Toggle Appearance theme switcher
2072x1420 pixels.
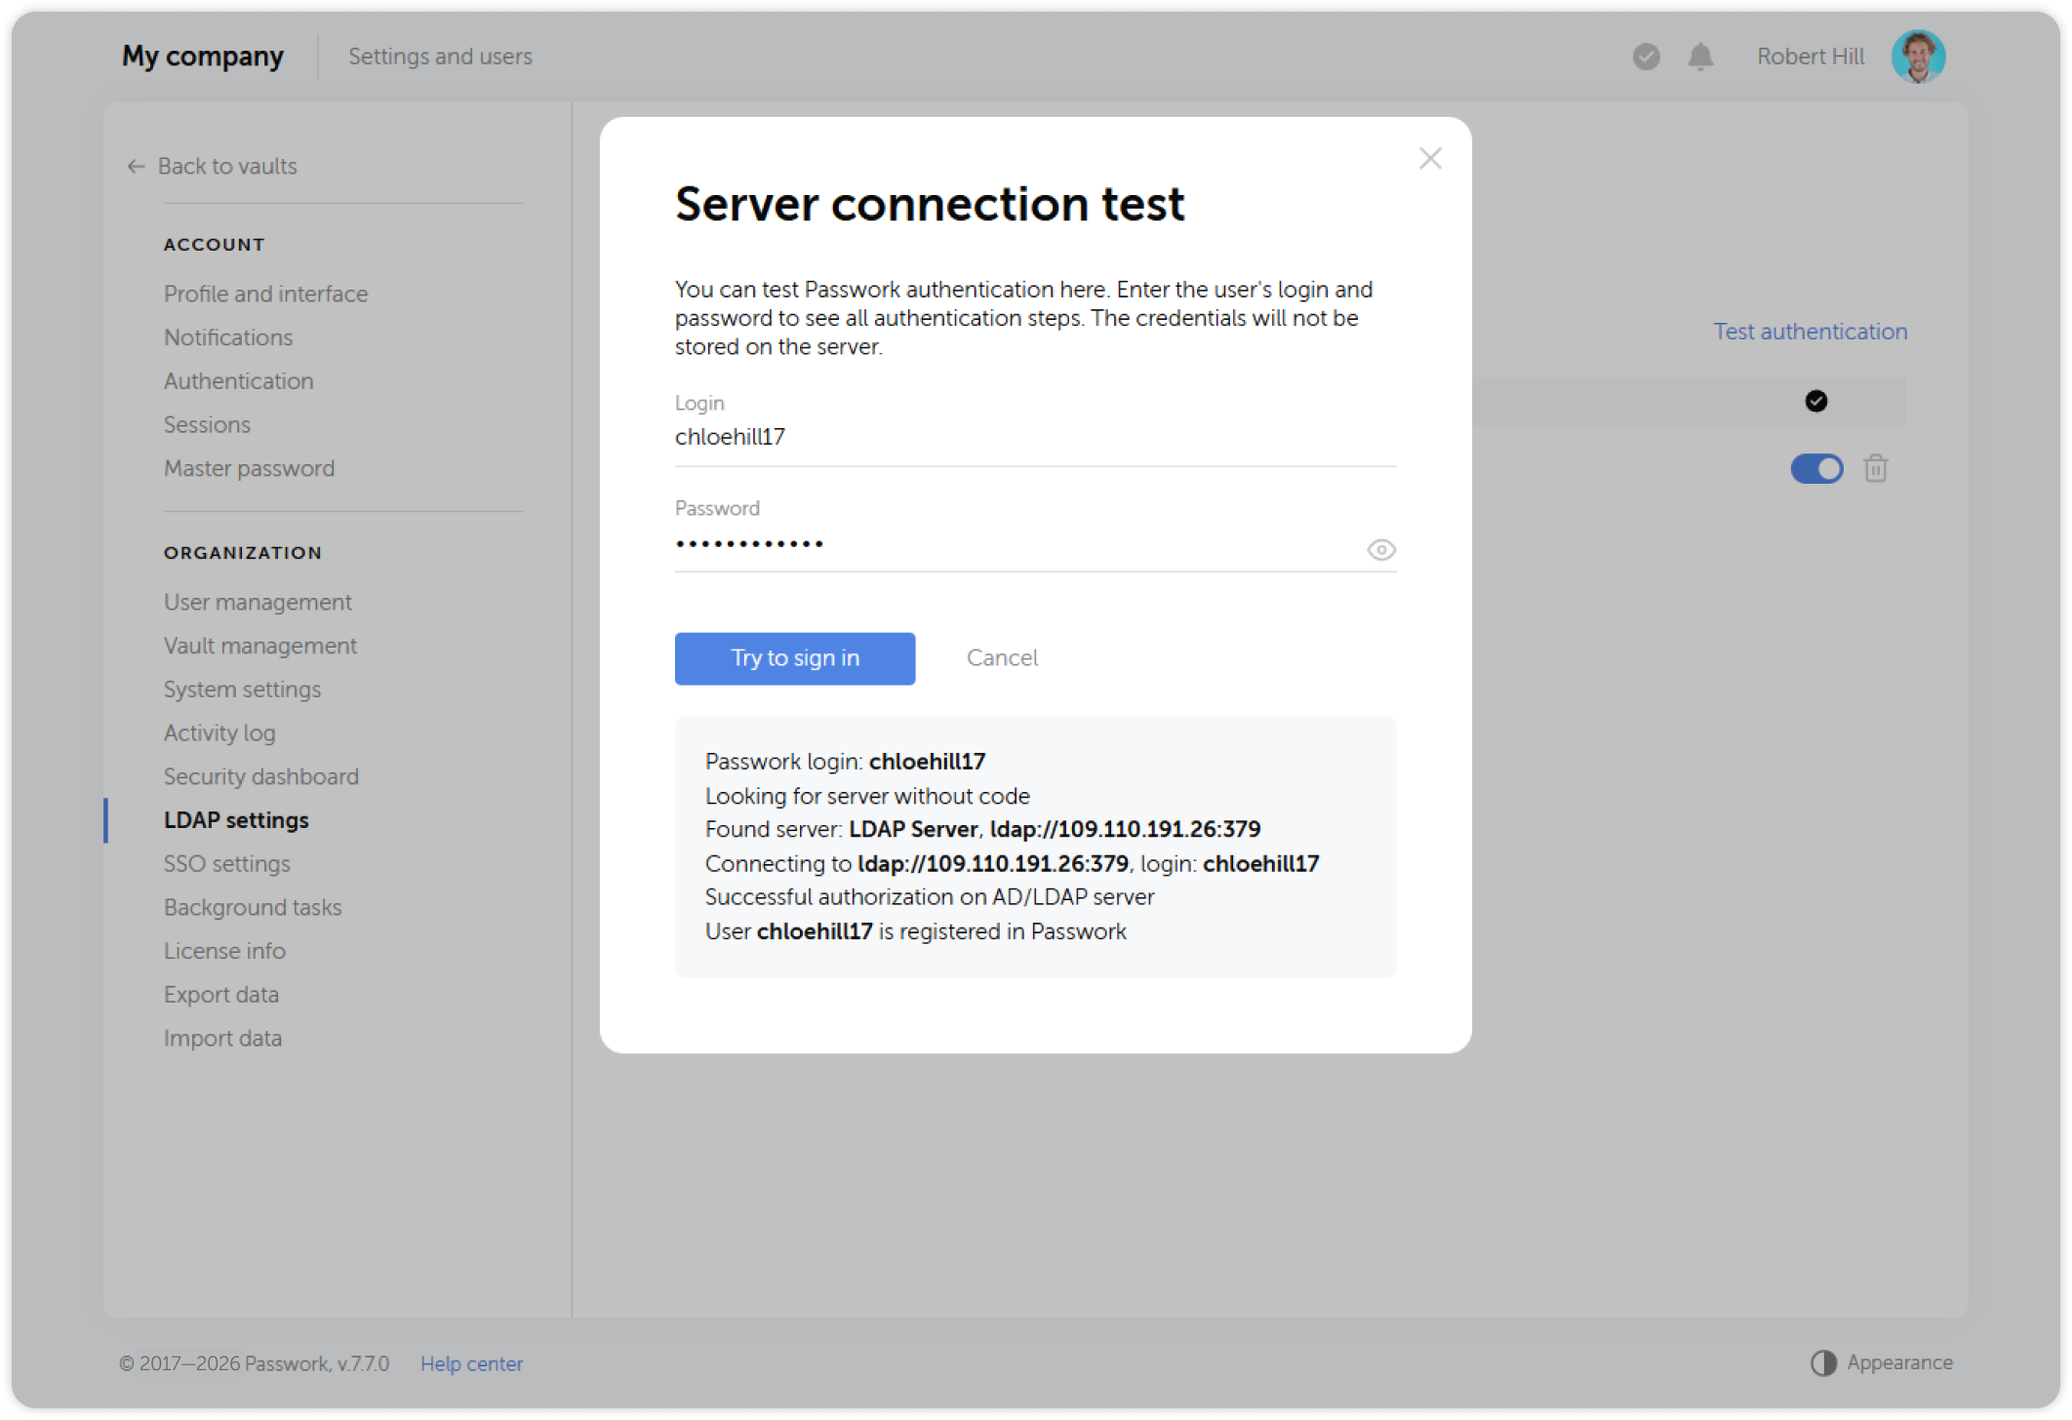tap(1881, 1362)
